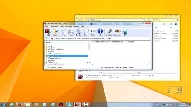
Task: Click the Find magnifier icon
Action: coord(86,32)
